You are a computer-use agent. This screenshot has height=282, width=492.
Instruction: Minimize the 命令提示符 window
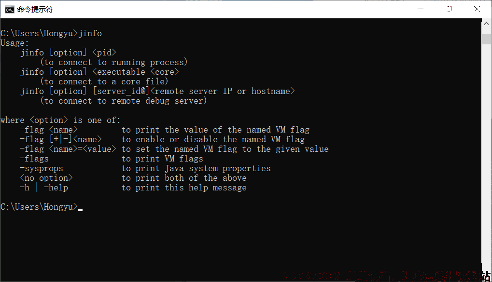click(421, 9)
